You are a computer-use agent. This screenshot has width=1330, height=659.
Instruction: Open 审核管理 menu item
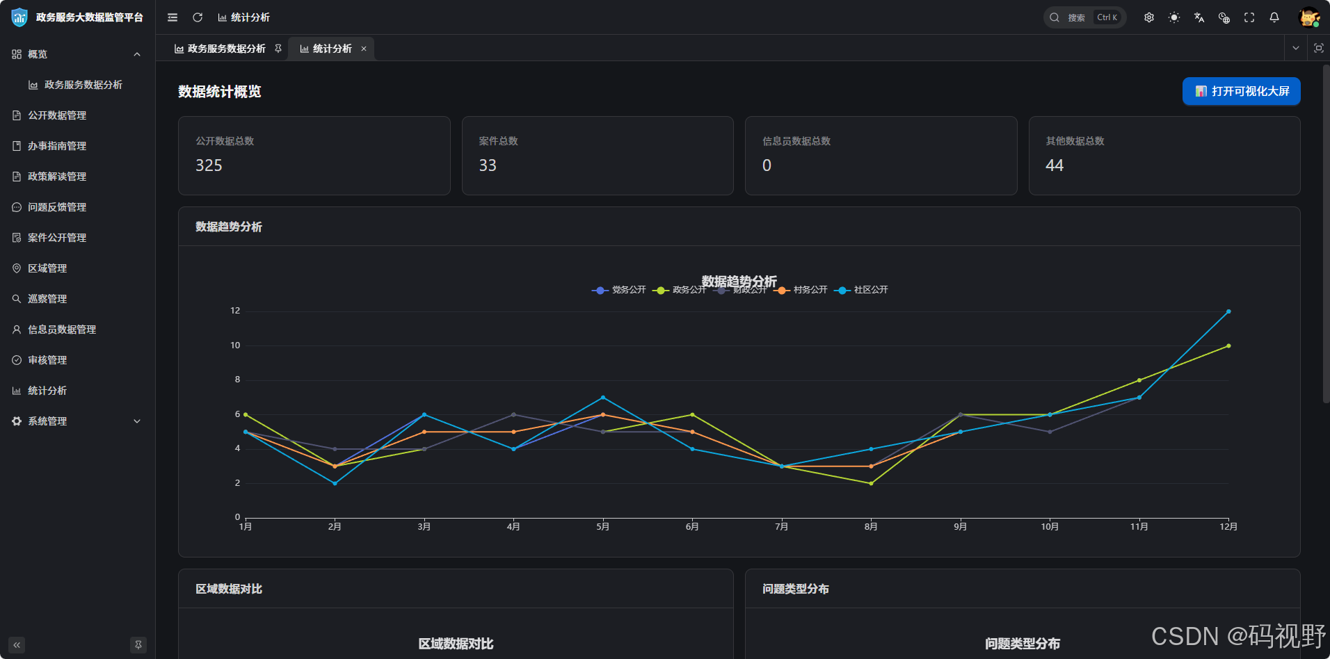pyautogui.click(x=77, y=360)
